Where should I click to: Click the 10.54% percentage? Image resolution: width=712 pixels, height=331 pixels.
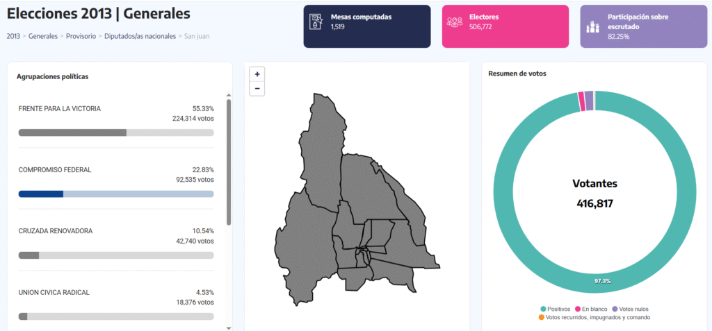[203, 231]
